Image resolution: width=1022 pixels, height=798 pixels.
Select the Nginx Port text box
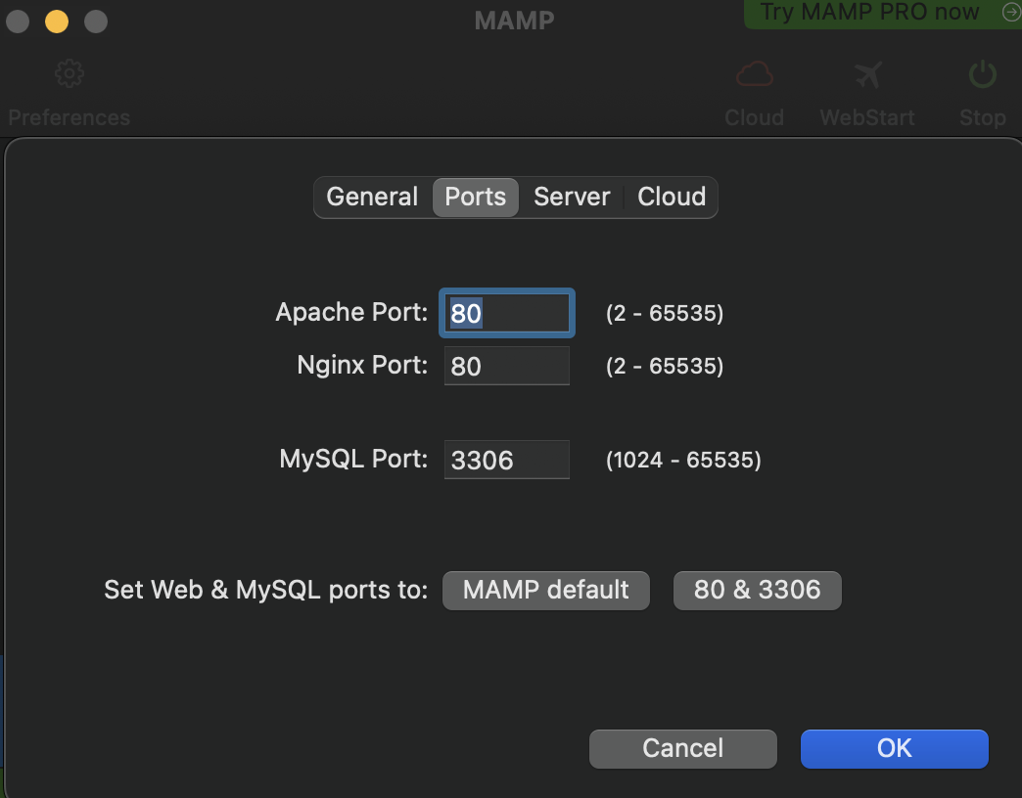[506, 365]
